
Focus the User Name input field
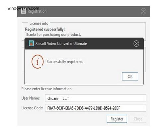96,98
